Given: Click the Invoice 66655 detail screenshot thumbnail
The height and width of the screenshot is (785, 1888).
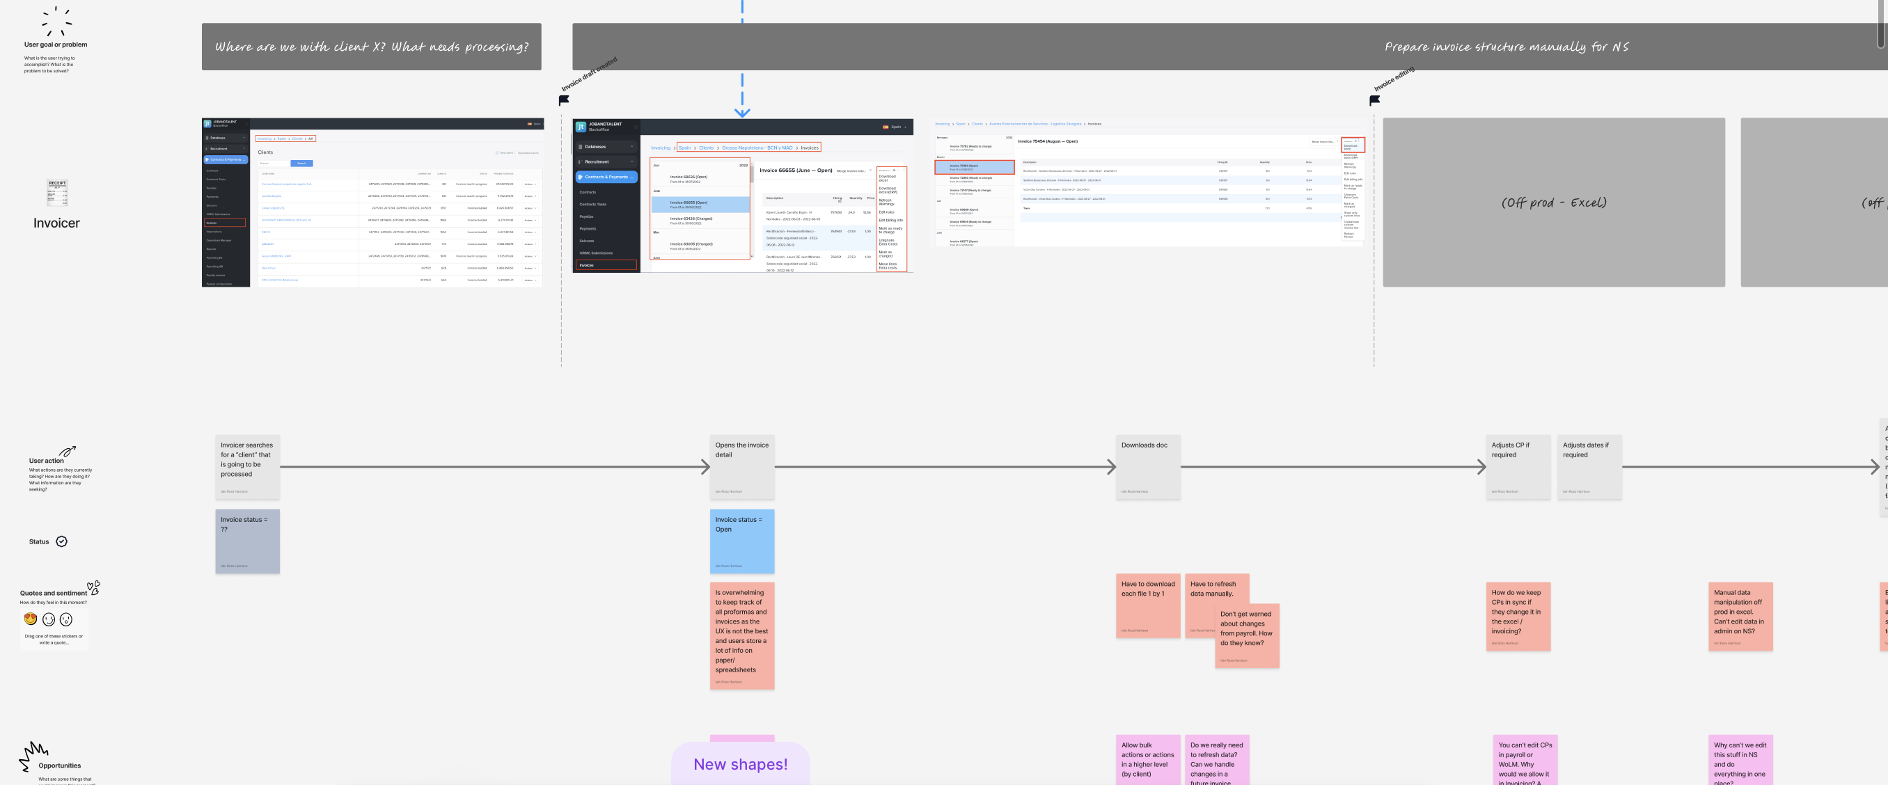Looking at the screenshot, I should point(742,196).
